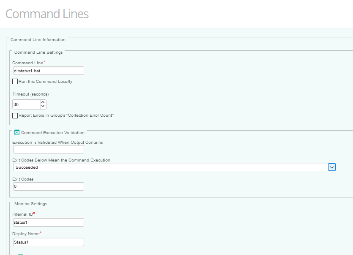The image size is (353, 255).
Task: Click the Command Execution Validation header text
Action: pos(53,133)
